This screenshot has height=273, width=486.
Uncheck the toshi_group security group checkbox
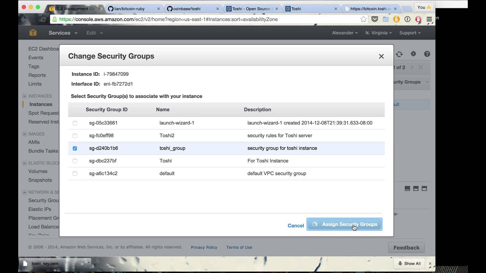click(x=75, y=148)
